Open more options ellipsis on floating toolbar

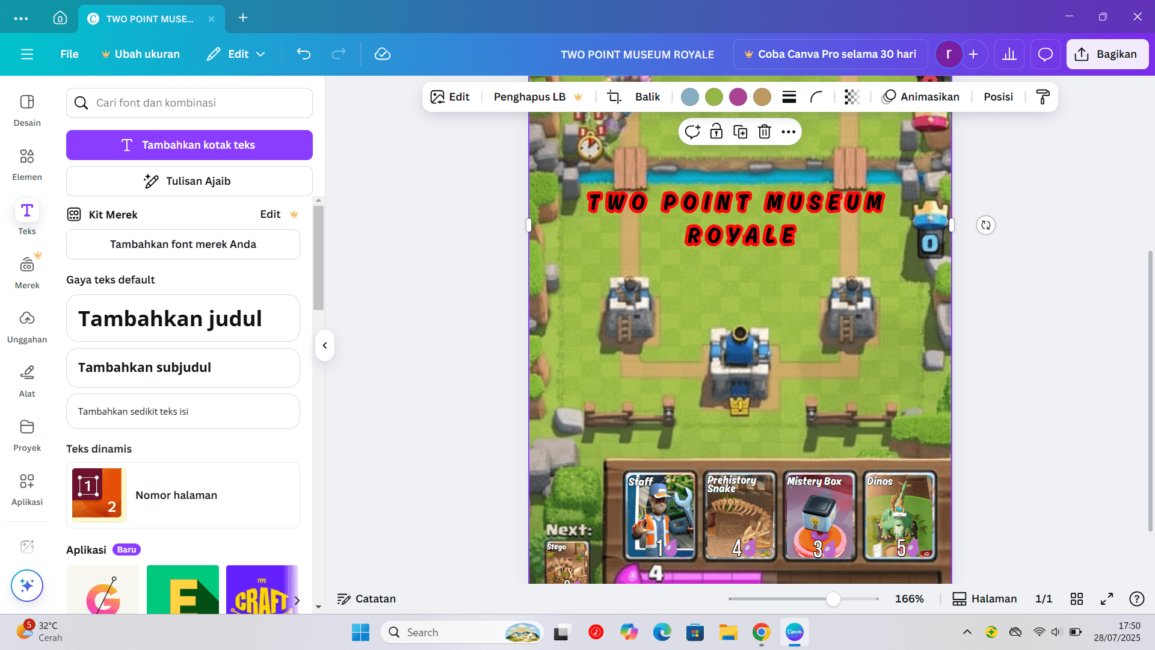pyautogui.click(x=789, y=132)
